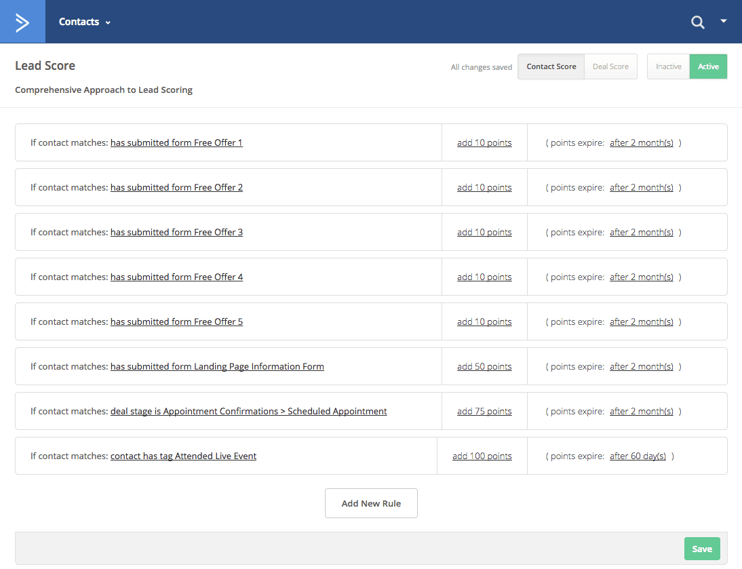Select the Contact Score tab
This screenshot has height=569, width=742.
[x=551, y=66]
